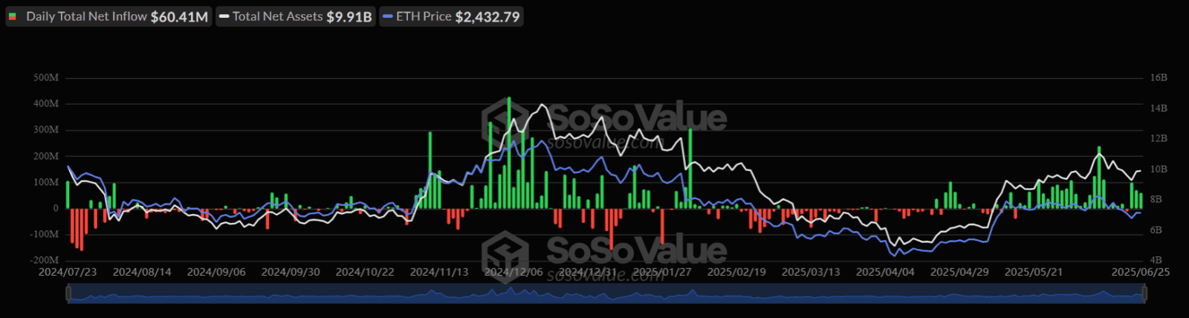Click the blue ETH Price legend marker
The height and width of the screenshot is (318, 1189).
[x=387, y=16]
